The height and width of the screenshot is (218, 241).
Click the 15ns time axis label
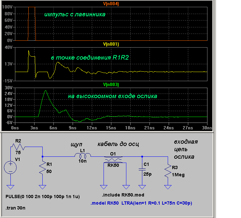click(111, 128)
